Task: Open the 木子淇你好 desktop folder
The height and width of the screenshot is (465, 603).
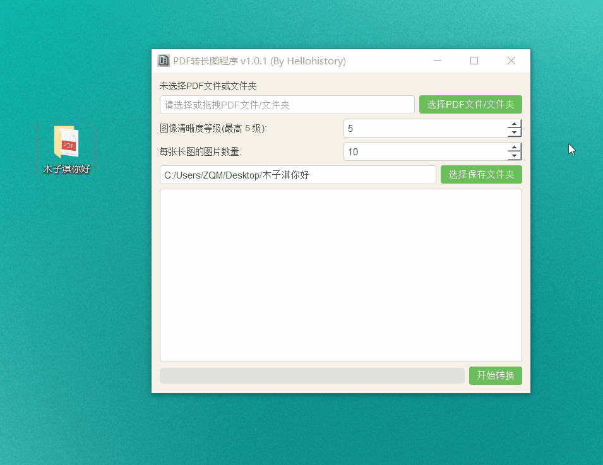Action: coord(66,141)
